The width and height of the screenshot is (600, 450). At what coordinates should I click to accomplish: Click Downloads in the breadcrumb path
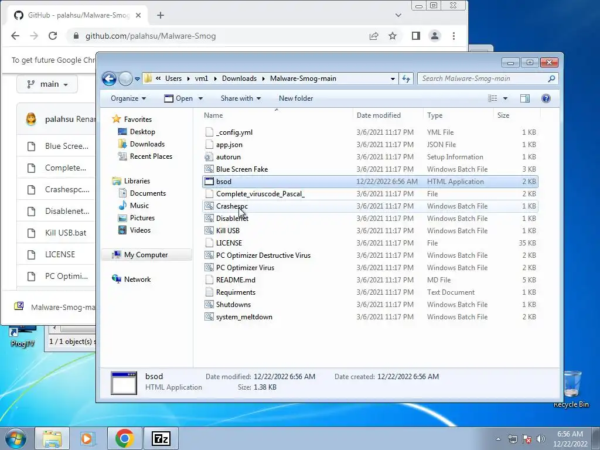click(239, 79)
